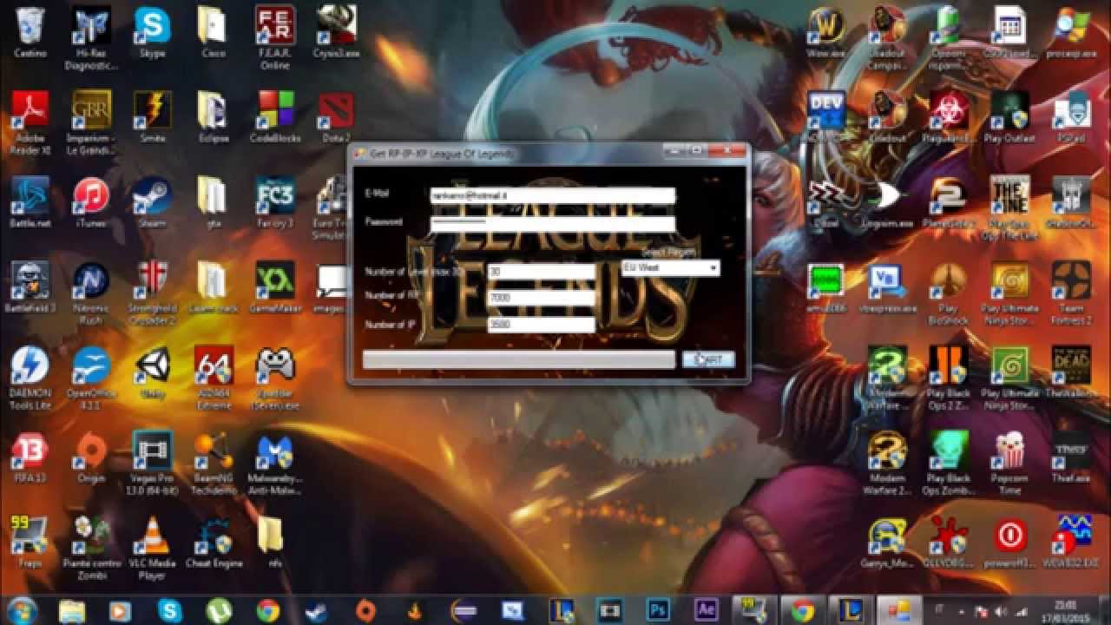Viewport: 1111px width, 625px height.
Task: Open the FIFA 13 shortcut
Action: [x=30, y=457]
